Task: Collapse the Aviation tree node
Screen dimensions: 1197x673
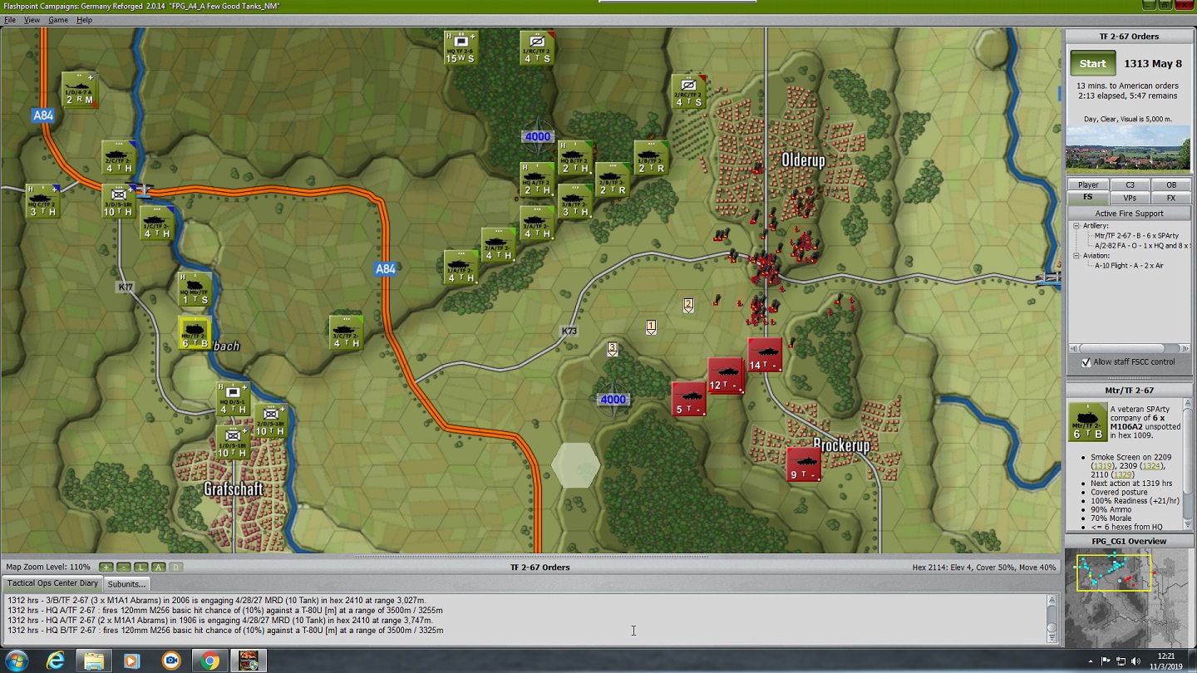Action: pos(1076,256)
